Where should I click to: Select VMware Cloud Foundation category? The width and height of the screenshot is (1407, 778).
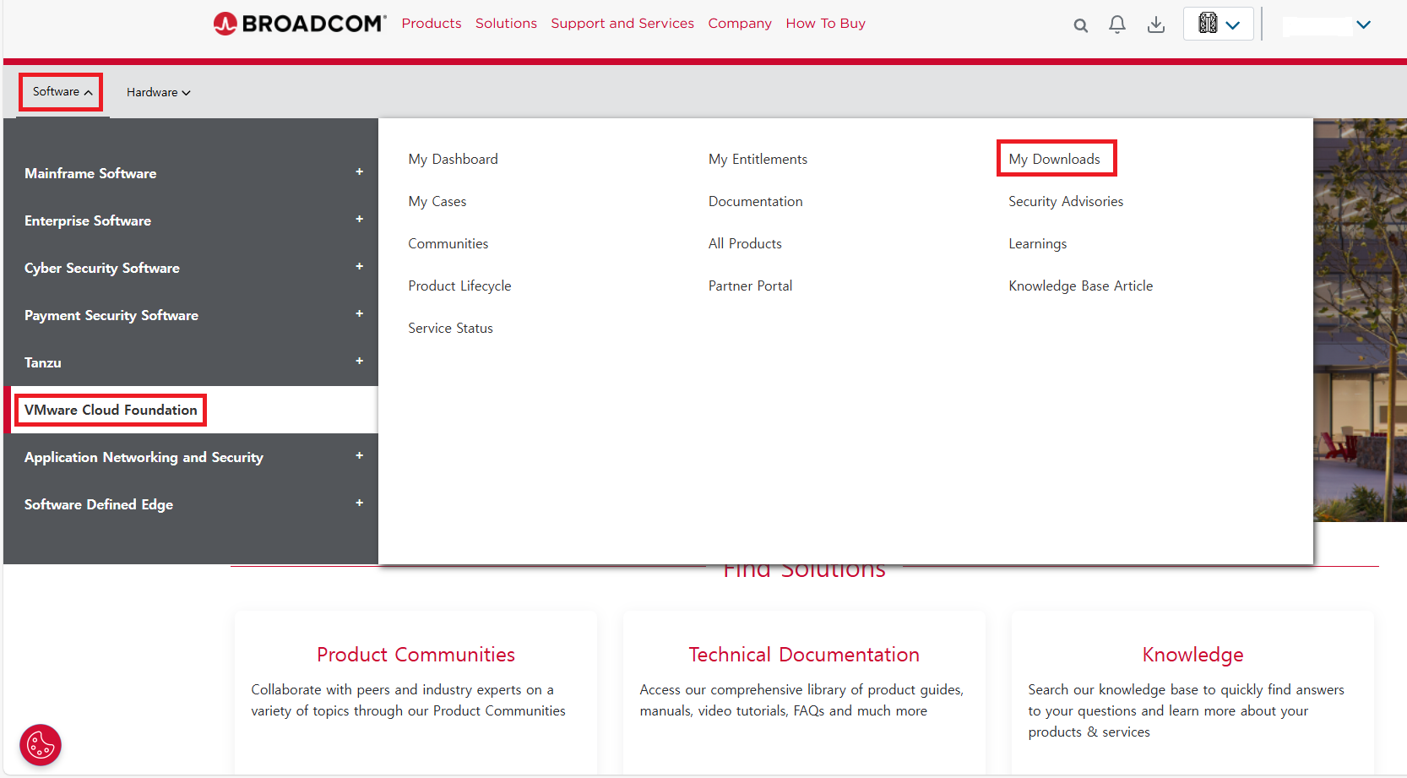[x=111, y=410]
